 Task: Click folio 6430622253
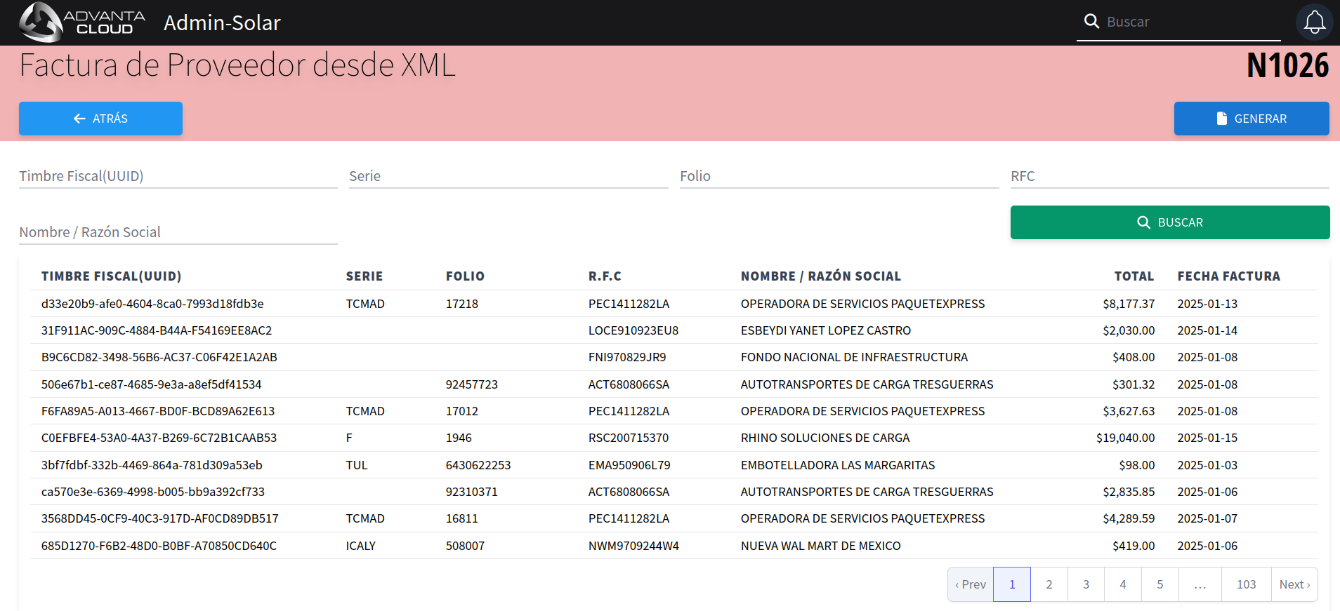coord(478,465)
